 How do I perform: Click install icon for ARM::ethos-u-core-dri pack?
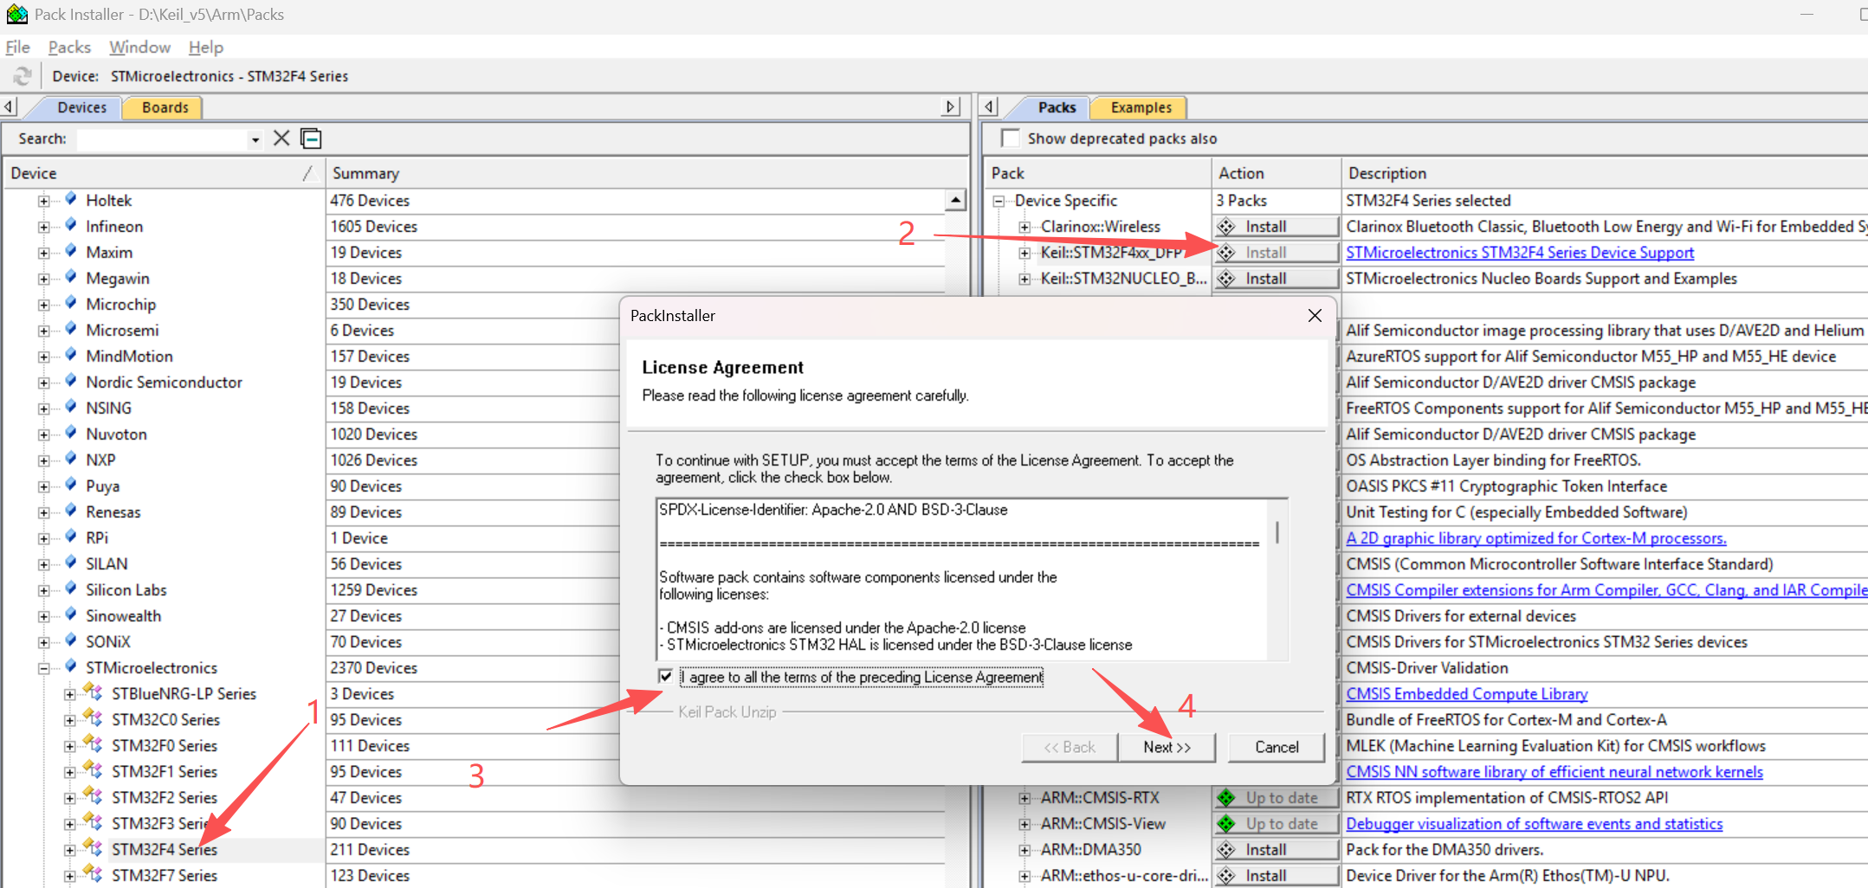1226,876
